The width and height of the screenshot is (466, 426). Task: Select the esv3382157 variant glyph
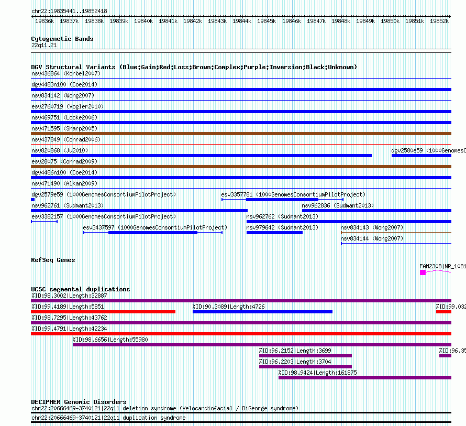(45, 222)
